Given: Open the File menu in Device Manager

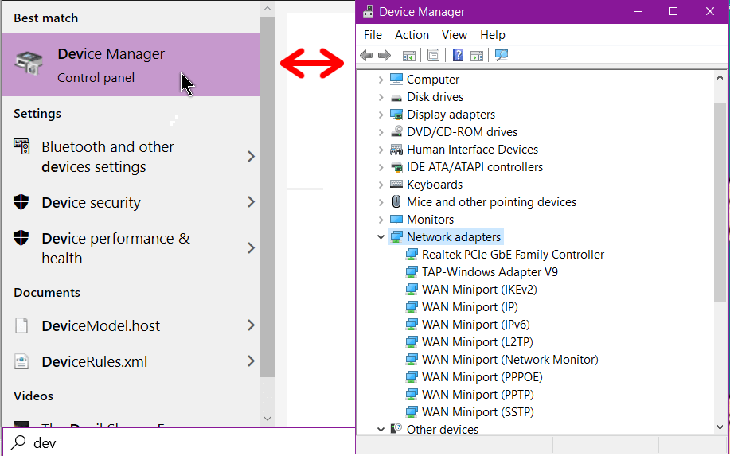Looking at the screenshot, I should point(373,35).
